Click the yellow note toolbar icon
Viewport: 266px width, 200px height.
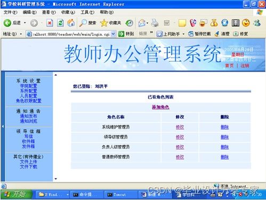point(182,23)
